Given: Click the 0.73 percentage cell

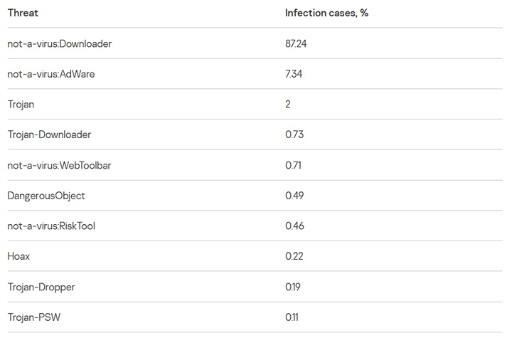Looking at the screenshot, I should point(294,134).
